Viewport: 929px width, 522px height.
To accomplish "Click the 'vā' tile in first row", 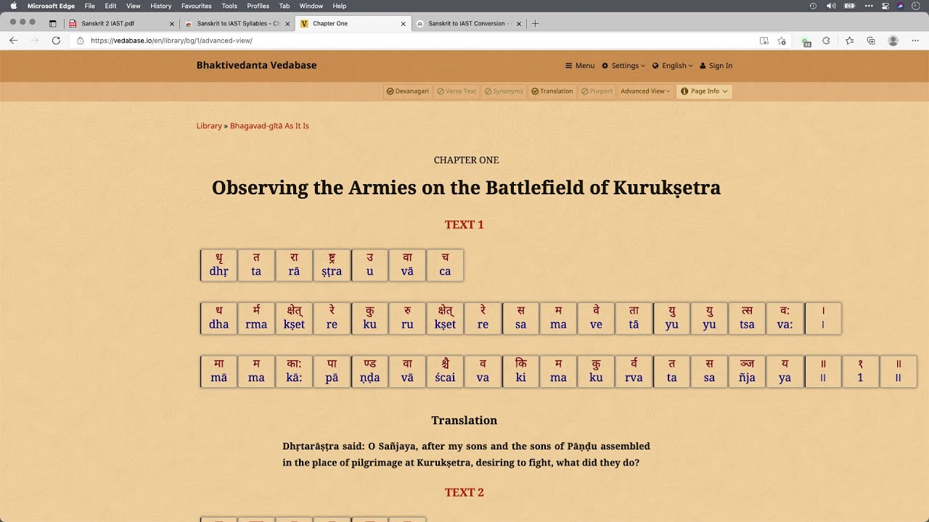I will point(408,265).
